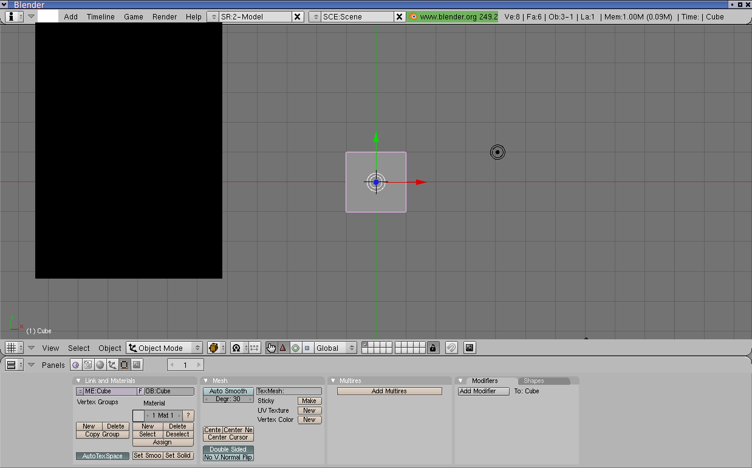Collapse the Modifiers panel triangle
This screenshot has height=468, width=752.
[460, 381]
